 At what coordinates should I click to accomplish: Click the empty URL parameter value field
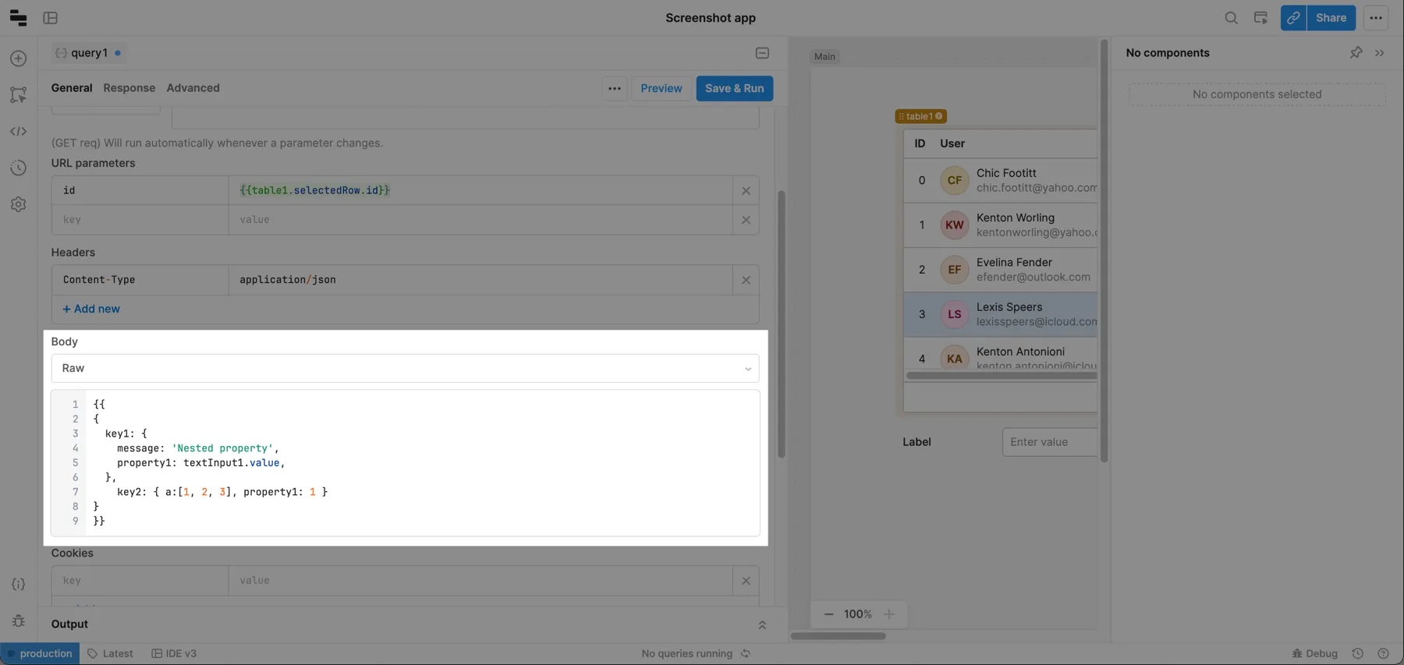[480, 220]
